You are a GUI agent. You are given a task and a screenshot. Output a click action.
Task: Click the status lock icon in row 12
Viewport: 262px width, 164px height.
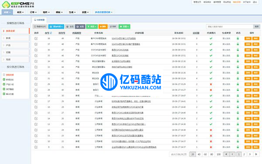click(x=238, y=130)
